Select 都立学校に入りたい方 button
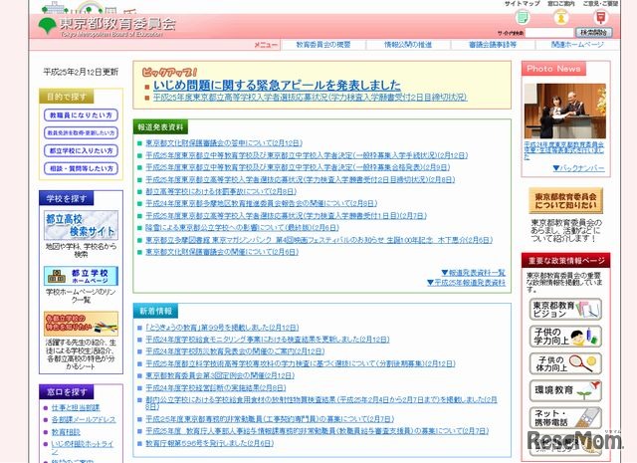The image size is (637, 463). coord(81,150)
